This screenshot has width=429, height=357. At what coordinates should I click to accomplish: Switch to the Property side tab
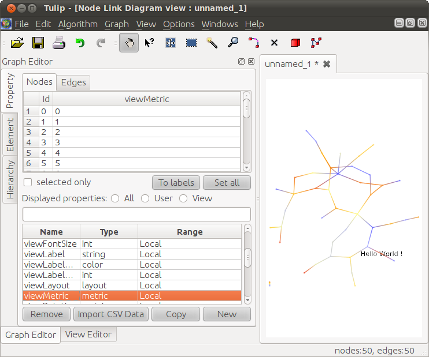coord(10,91)
